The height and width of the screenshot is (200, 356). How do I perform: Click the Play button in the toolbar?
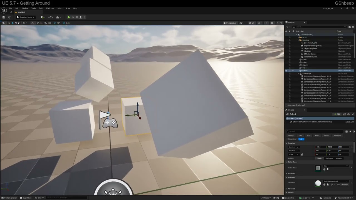pyautogui.click(x=69, y=17)
